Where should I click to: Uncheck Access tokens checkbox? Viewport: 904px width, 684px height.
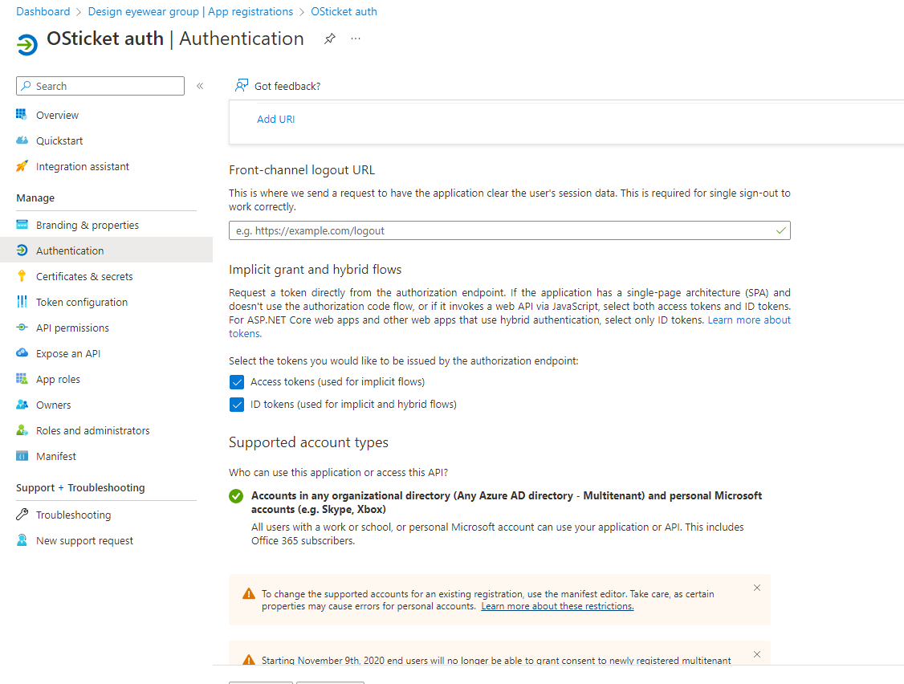(x=237, y=382)
